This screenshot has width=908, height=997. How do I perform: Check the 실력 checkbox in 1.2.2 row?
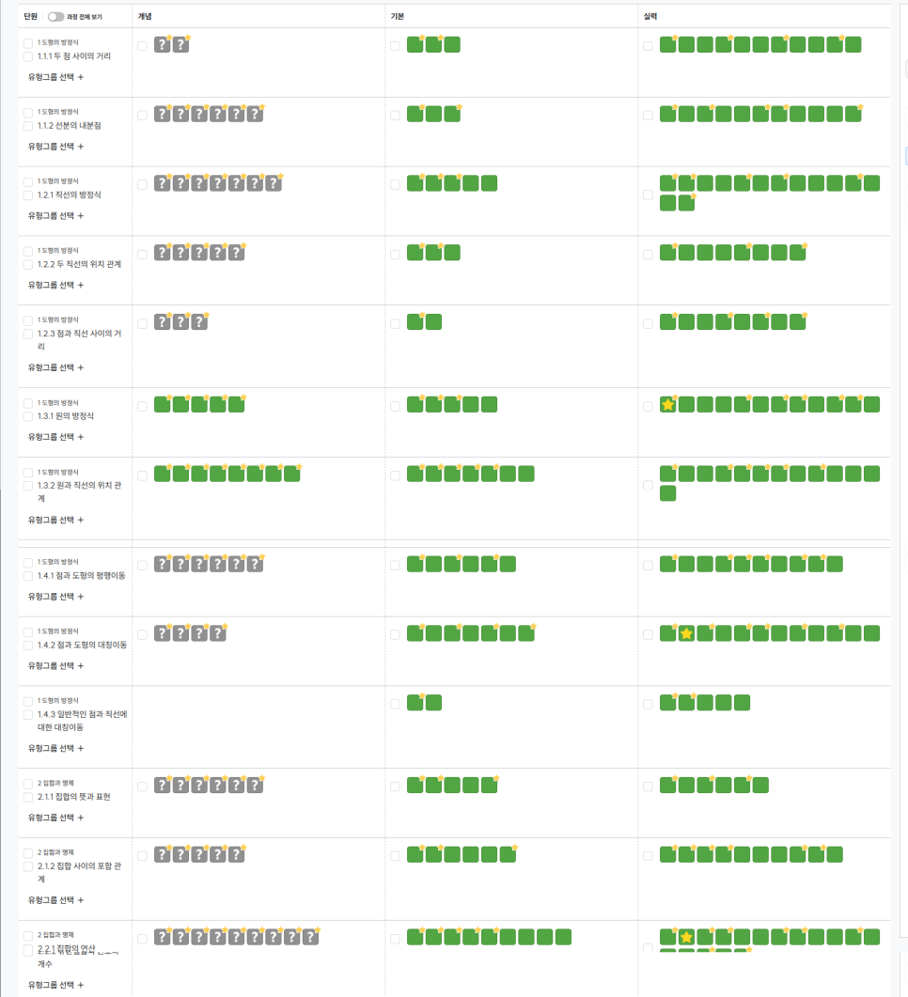(x=648, y=254)
